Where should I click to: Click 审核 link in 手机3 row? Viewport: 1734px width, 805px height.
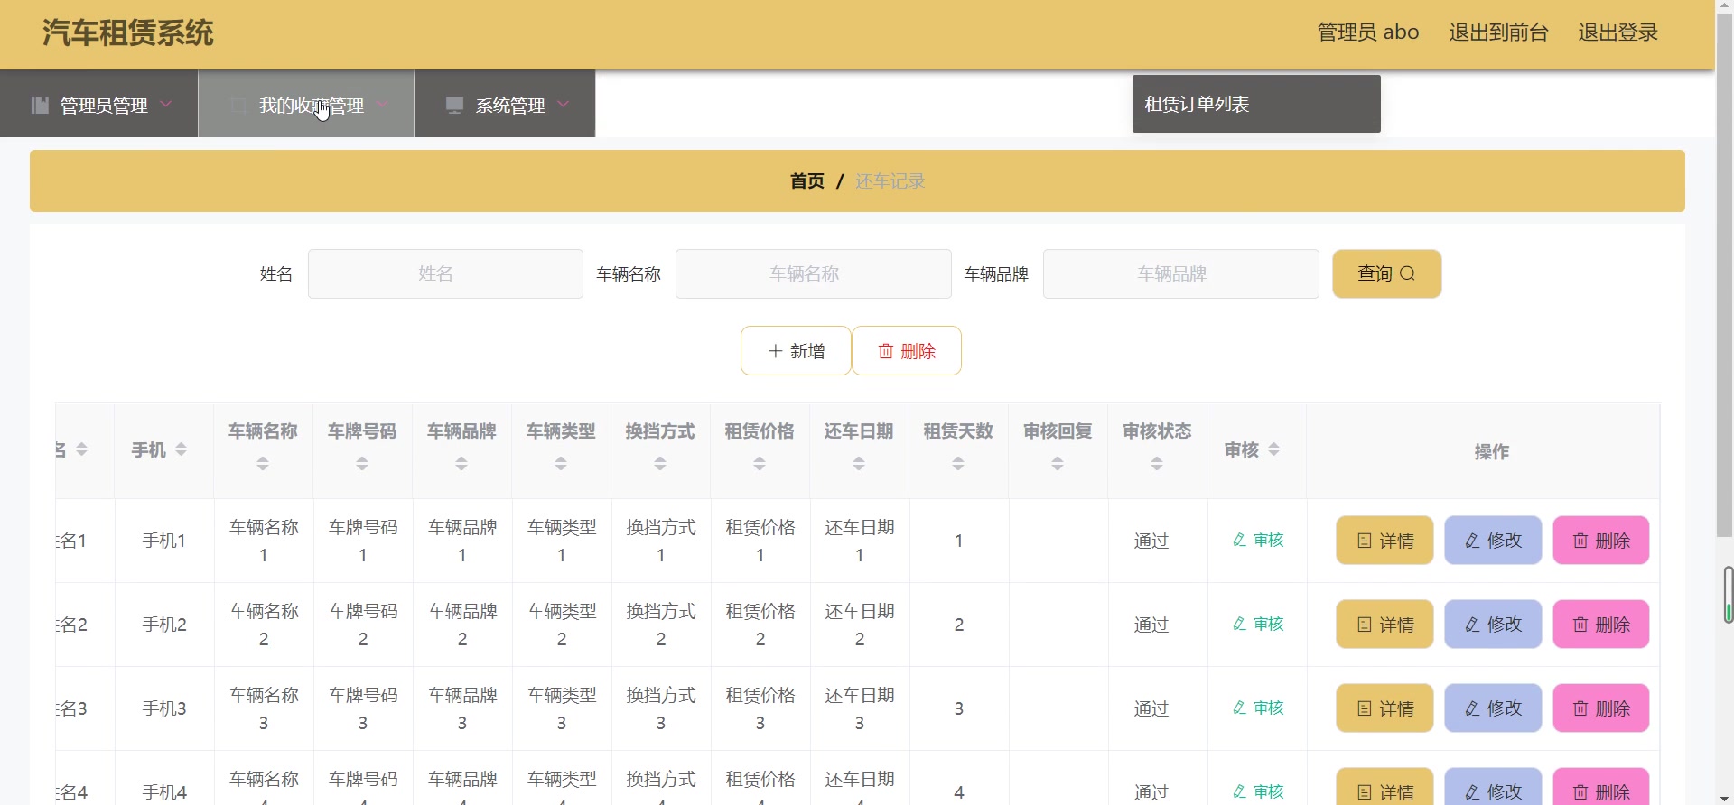click(x=1258, y=708)
